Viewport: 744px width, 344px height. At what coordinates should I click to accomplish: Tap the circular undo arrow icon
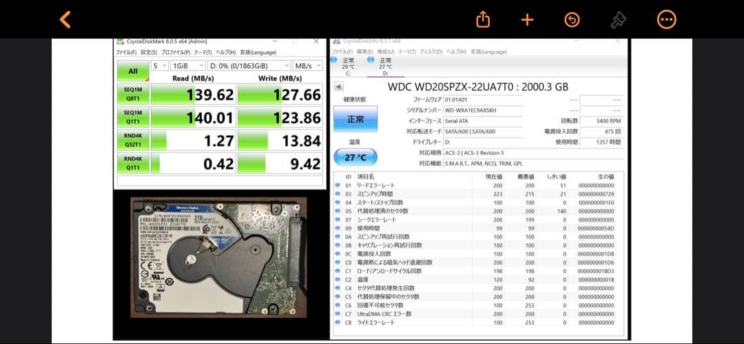click(572, 19)
